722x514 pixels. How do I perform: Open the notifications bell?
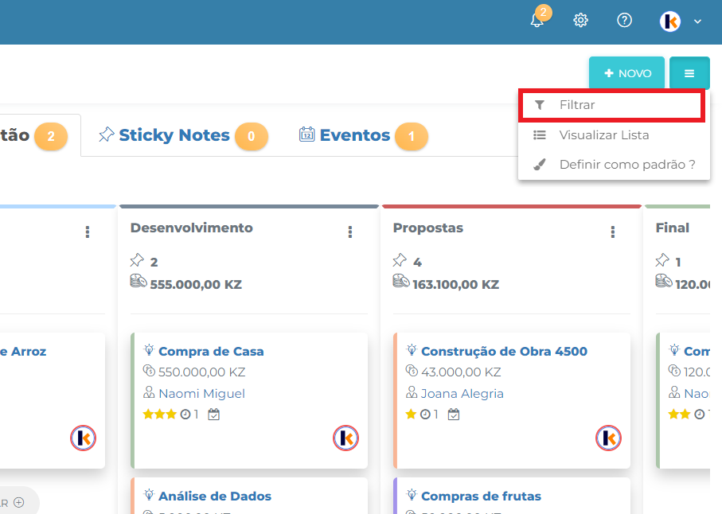coord(537,20)
